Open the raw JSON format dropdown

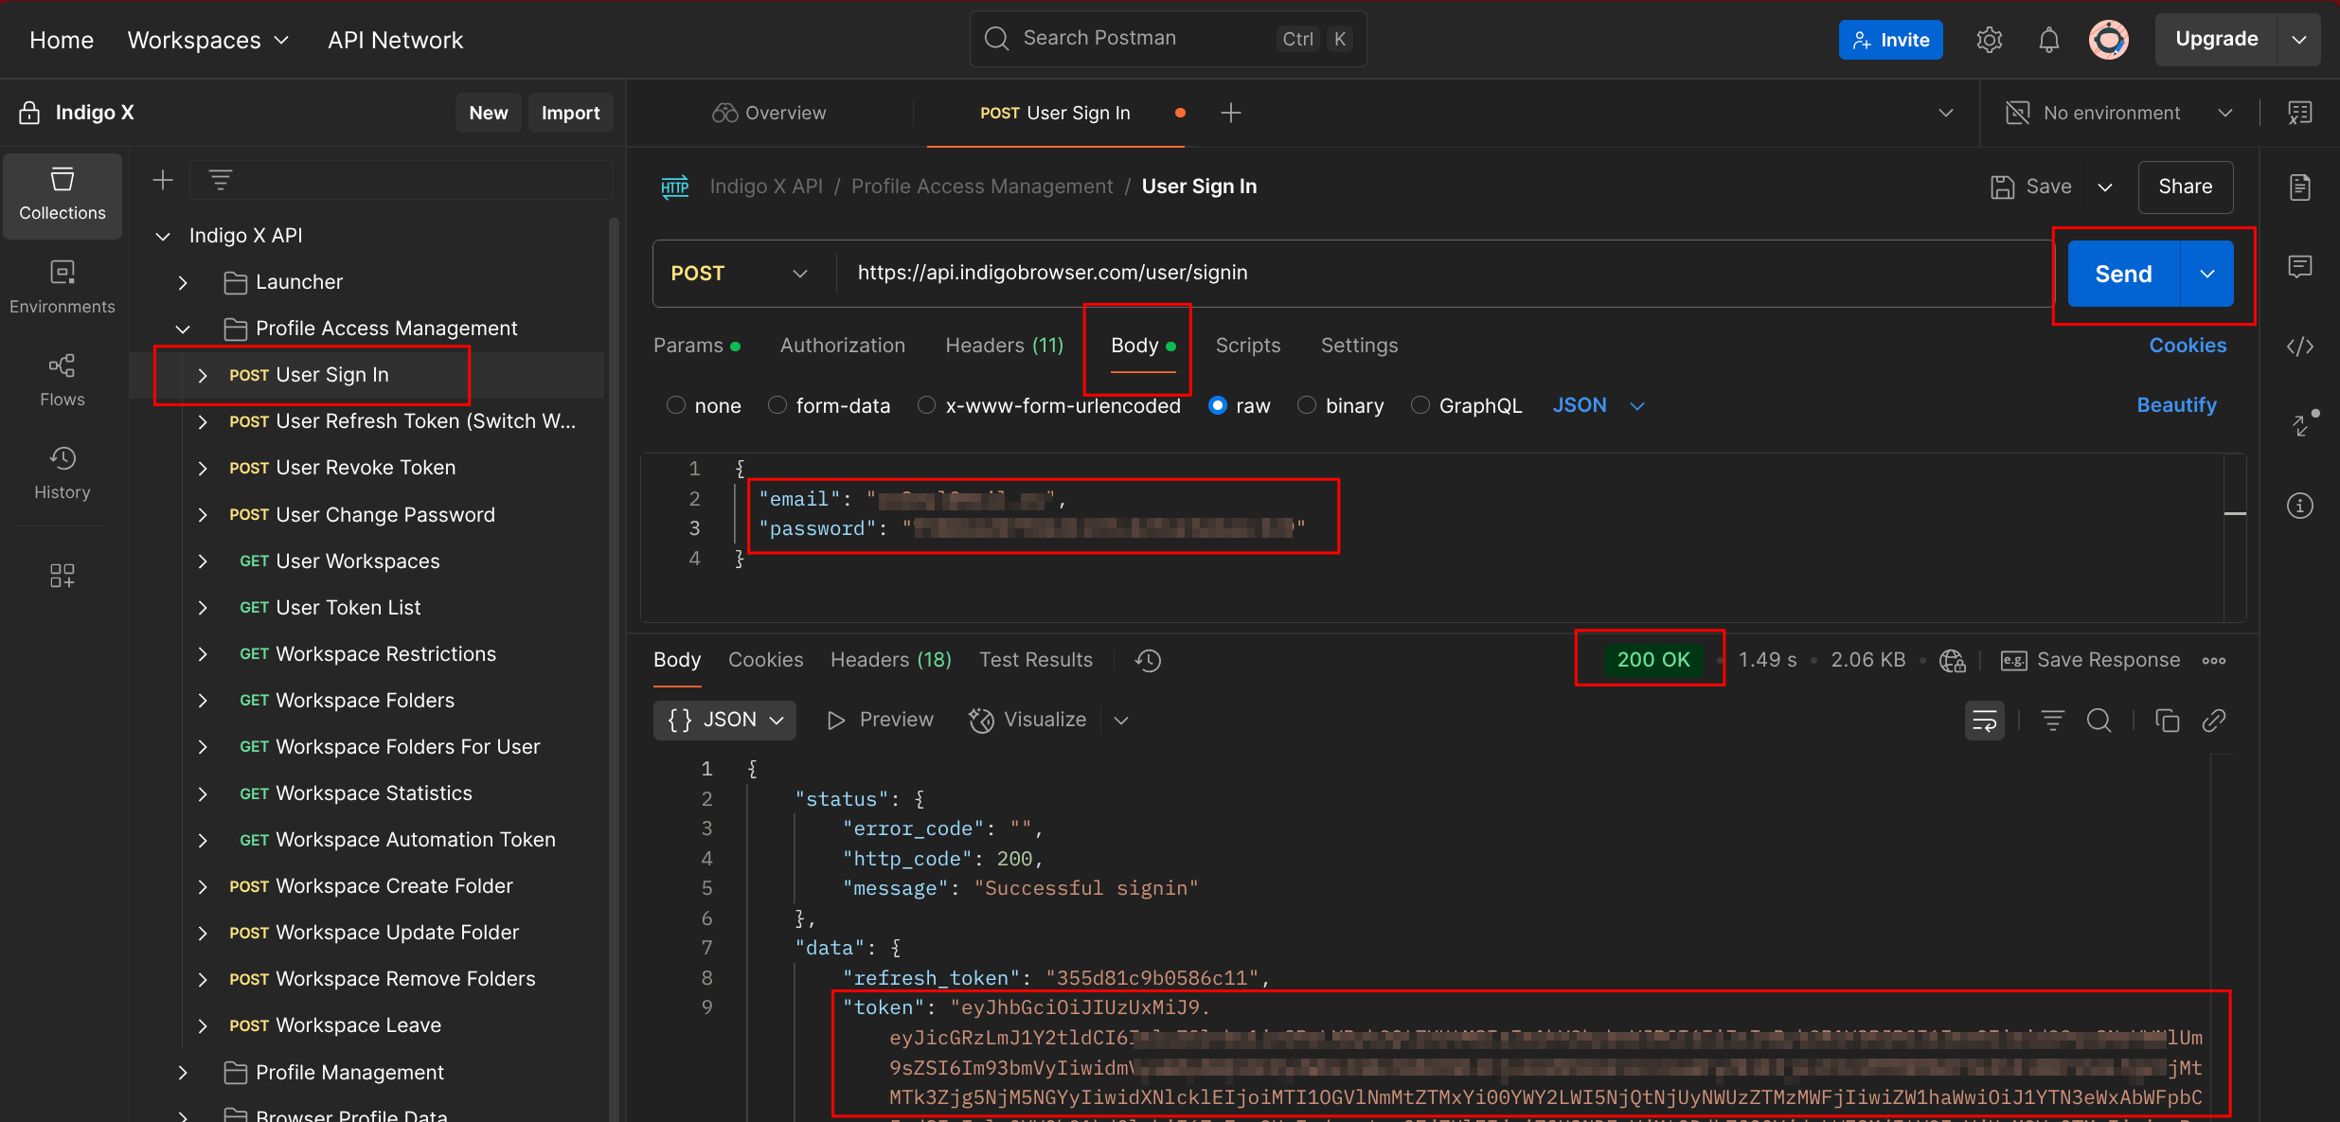point(1599,405)
